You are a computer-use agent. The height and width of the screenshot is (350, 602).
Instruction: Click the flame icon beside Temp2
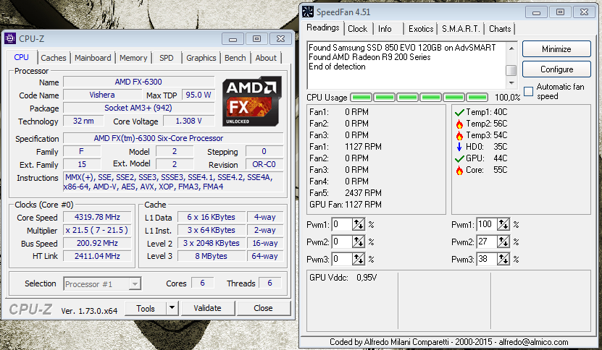(x=459, y=124)
